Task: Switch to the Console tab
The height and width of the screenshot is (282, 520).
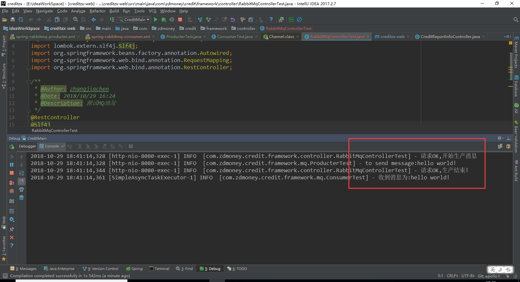Action: click(x=52, y=146)
